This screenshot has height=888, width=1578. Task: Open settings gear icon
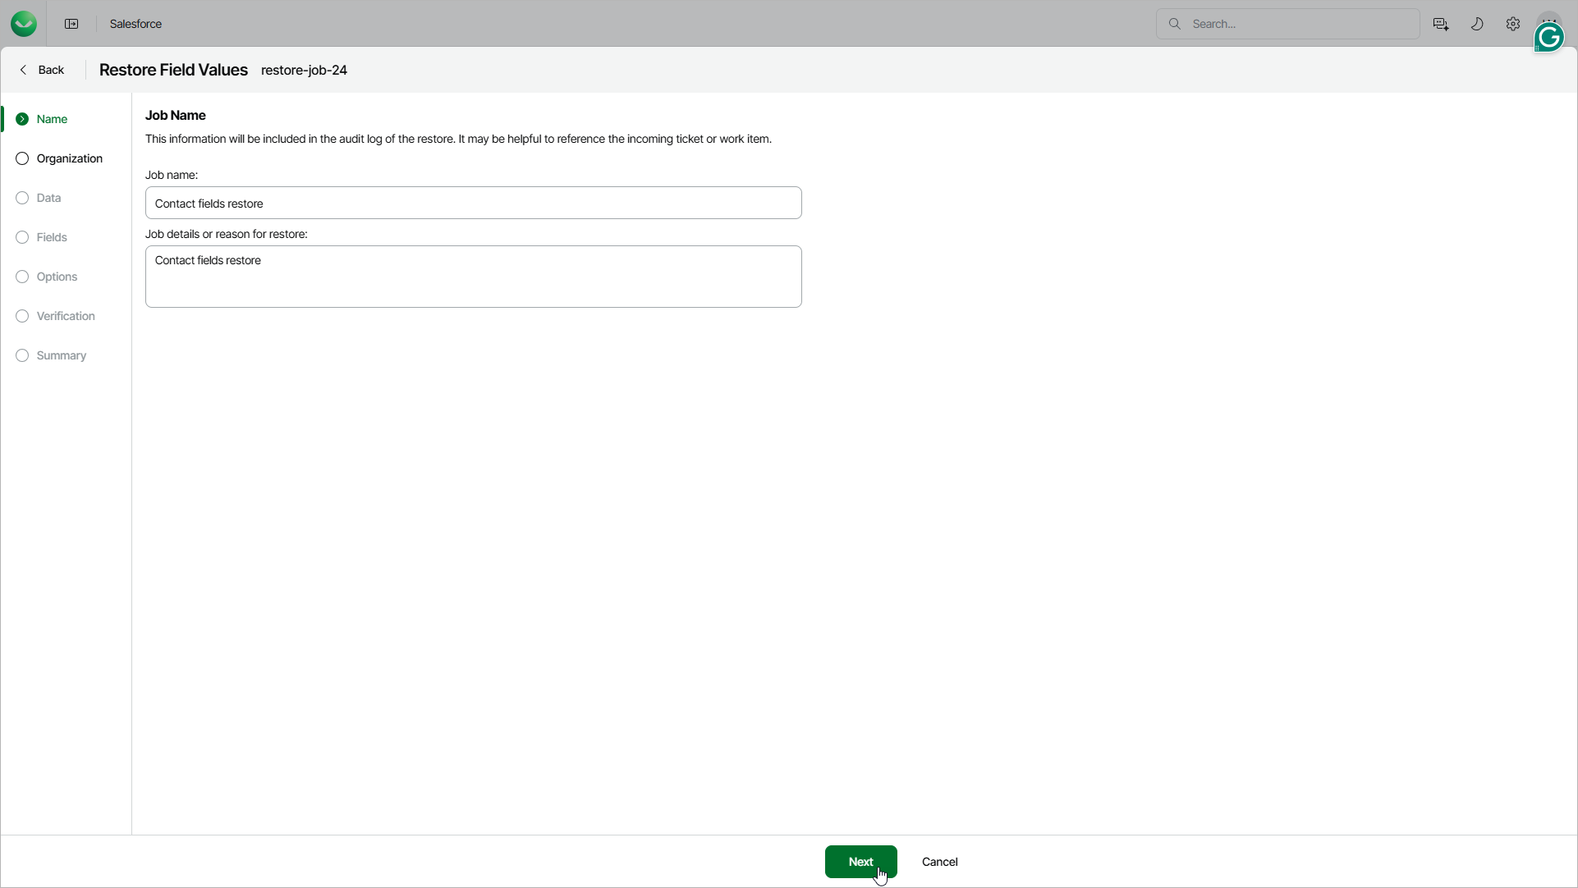(x=1513, y=24)
